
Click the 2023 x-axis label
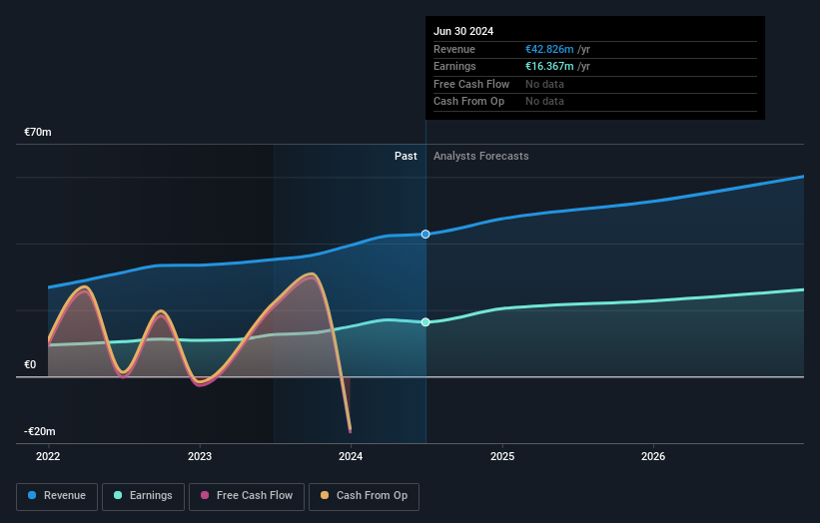pos(200,456)
